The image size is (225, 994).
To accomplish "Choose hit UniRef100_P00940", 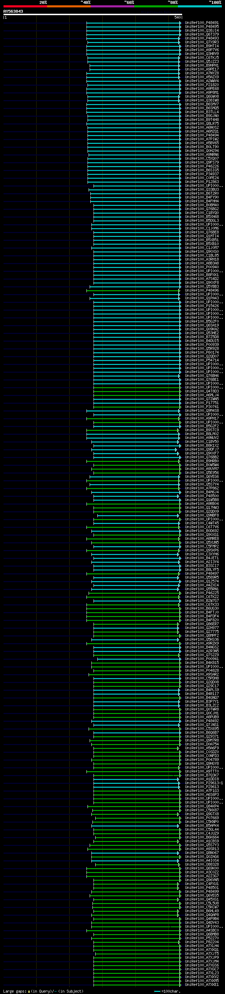I will (201, 267).
